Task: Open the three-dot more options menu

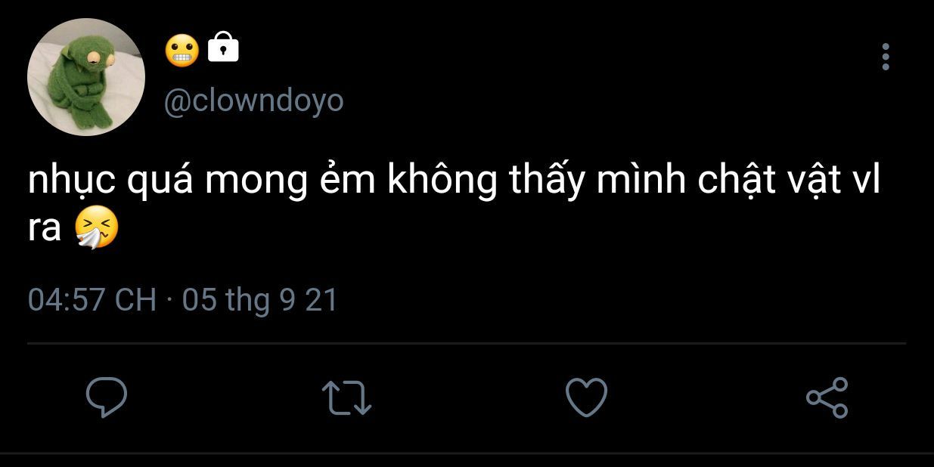Action: (x=886, y=57)
